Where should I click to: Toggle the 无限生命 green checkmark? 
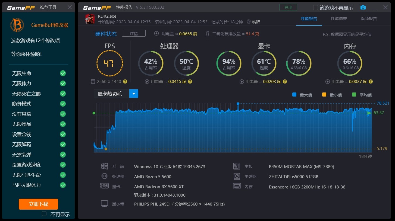point(63,73)
